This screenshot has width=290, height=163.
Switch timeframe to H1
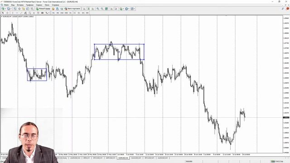pos(71,13)
